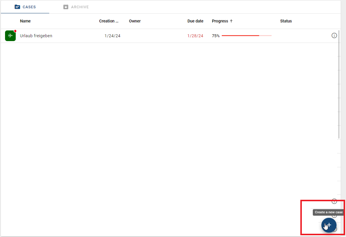Open the case named Urlaub freigeben
This screenshot has width=346, height=237.
coord(36,35)
